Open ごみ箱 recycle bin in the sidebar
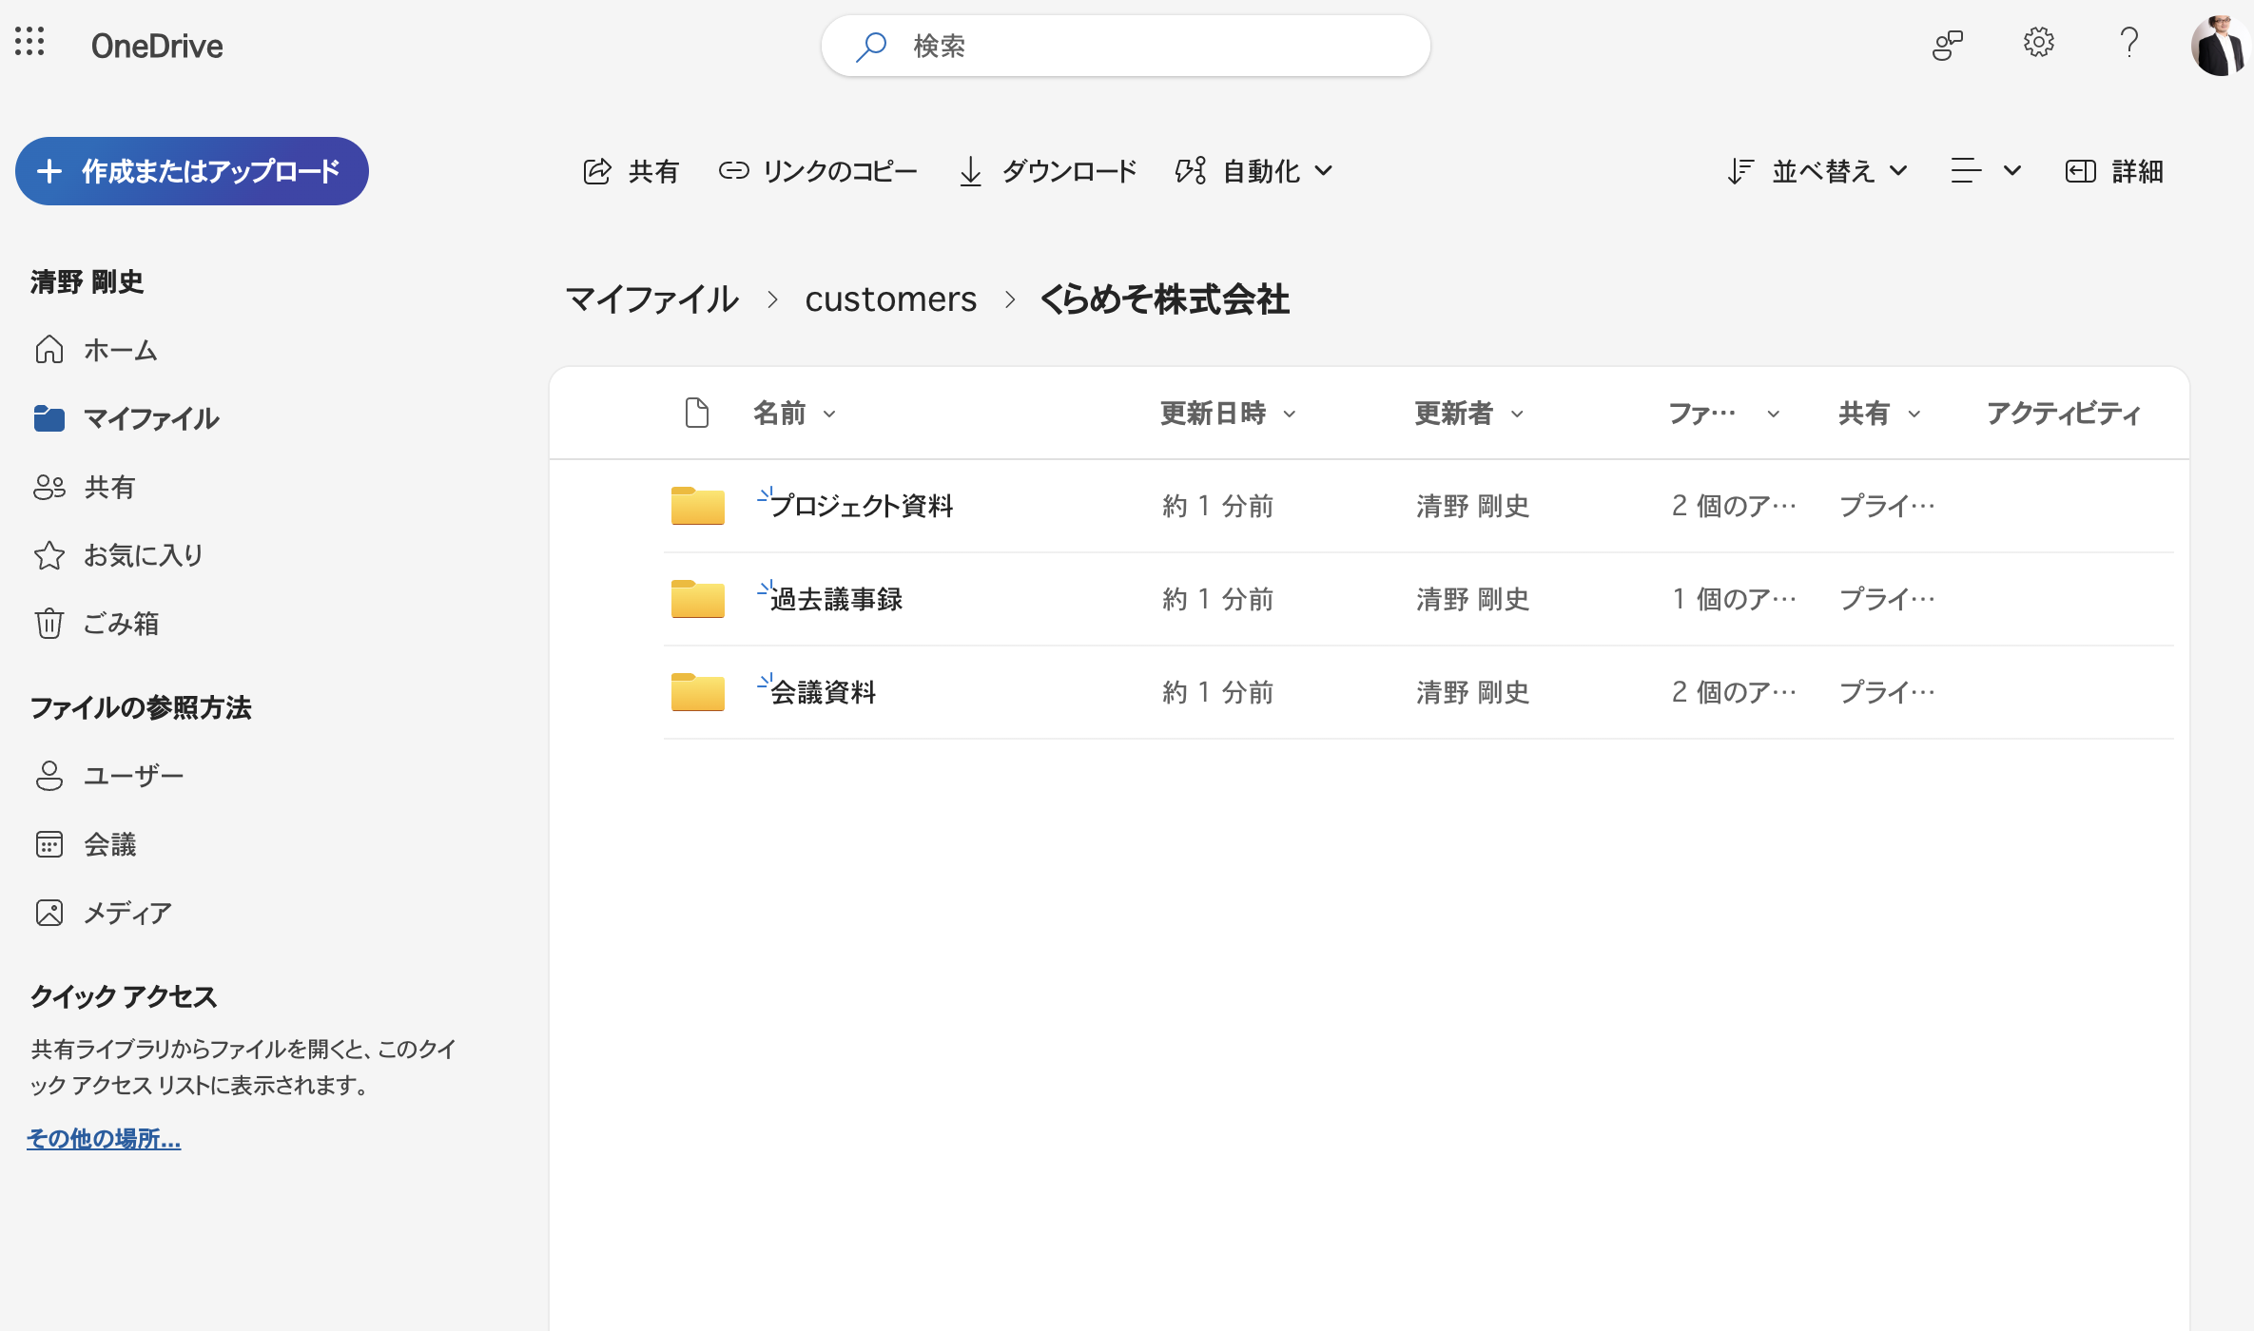This screenshot has height=1331, width=2254. click(120, 624)
